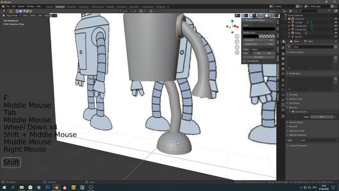
Task: Open the Options dropdown in viewport header
Action: coord(273,11)
